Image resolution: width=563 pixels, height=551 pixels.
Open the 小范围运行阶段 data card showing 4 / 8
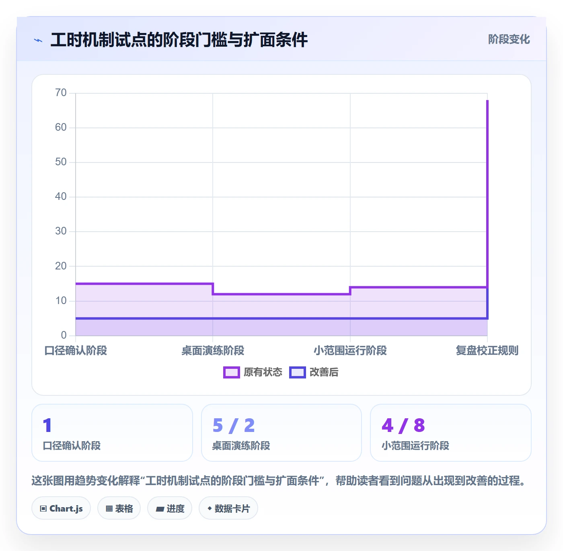pos(451,433)
